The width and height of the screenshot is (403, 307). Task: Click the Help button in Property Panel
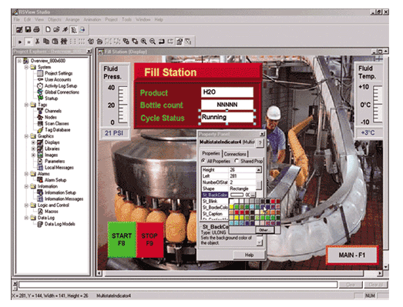click(x=249, y=255)
